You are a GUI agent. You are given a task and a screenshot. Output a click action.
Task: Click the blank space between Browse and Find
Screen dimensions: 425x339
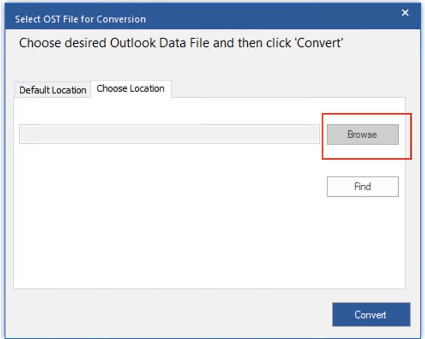tap(362, 167)
